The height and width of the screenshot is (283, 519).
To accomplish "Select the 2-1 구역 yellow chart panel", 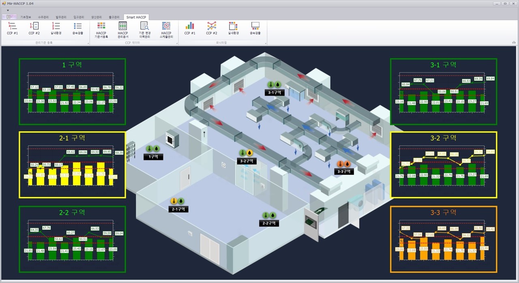I will (x=72, y=165).
